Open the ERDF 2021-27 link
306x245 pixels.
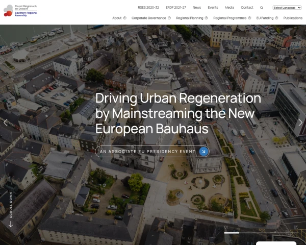(x=176, y=8)
